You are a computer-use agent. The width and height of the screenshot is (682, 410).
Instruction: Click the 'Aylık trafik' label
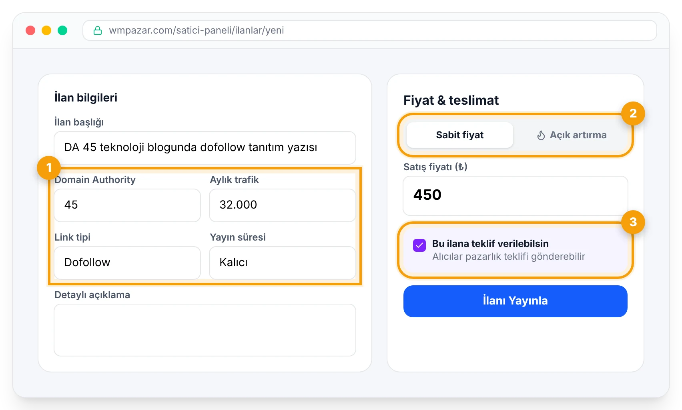[x=234, y=180]
